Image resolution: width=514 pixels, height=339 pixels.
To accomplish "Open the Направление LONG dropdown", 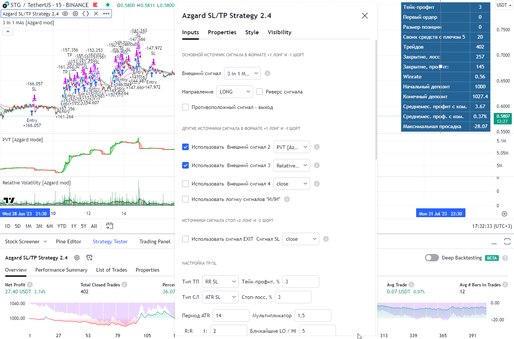I will (x=234, y=92).
